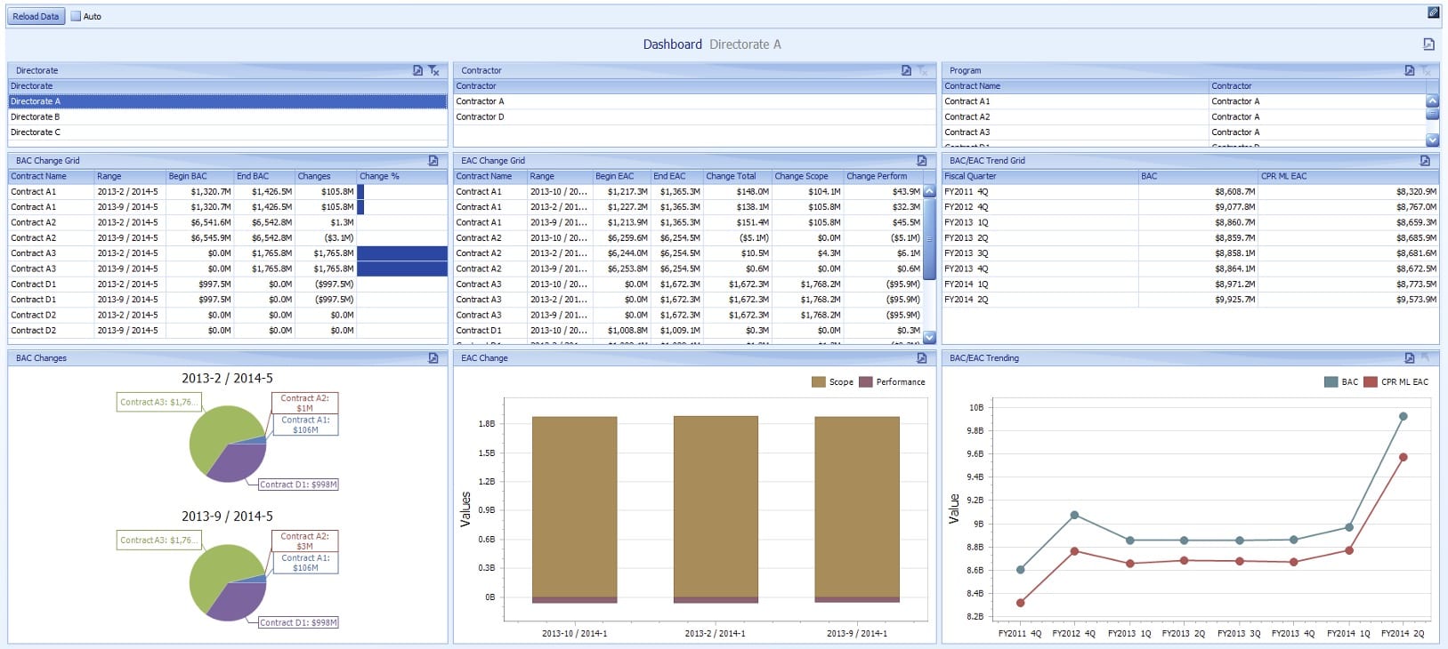Export the EAC Change chart
Viewport: 1448px width, 649px height.
tap(922, 358)
